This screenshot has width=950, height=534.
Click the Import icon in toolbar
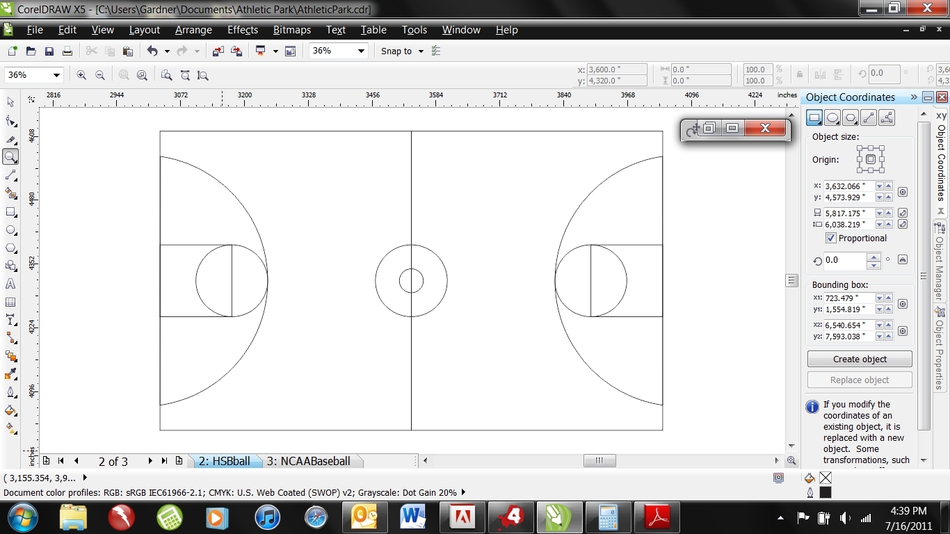pos(218,51)
